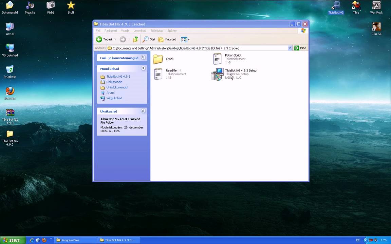Switch to Program Files taskbar window
391x244 pixels.
point(75,240)
